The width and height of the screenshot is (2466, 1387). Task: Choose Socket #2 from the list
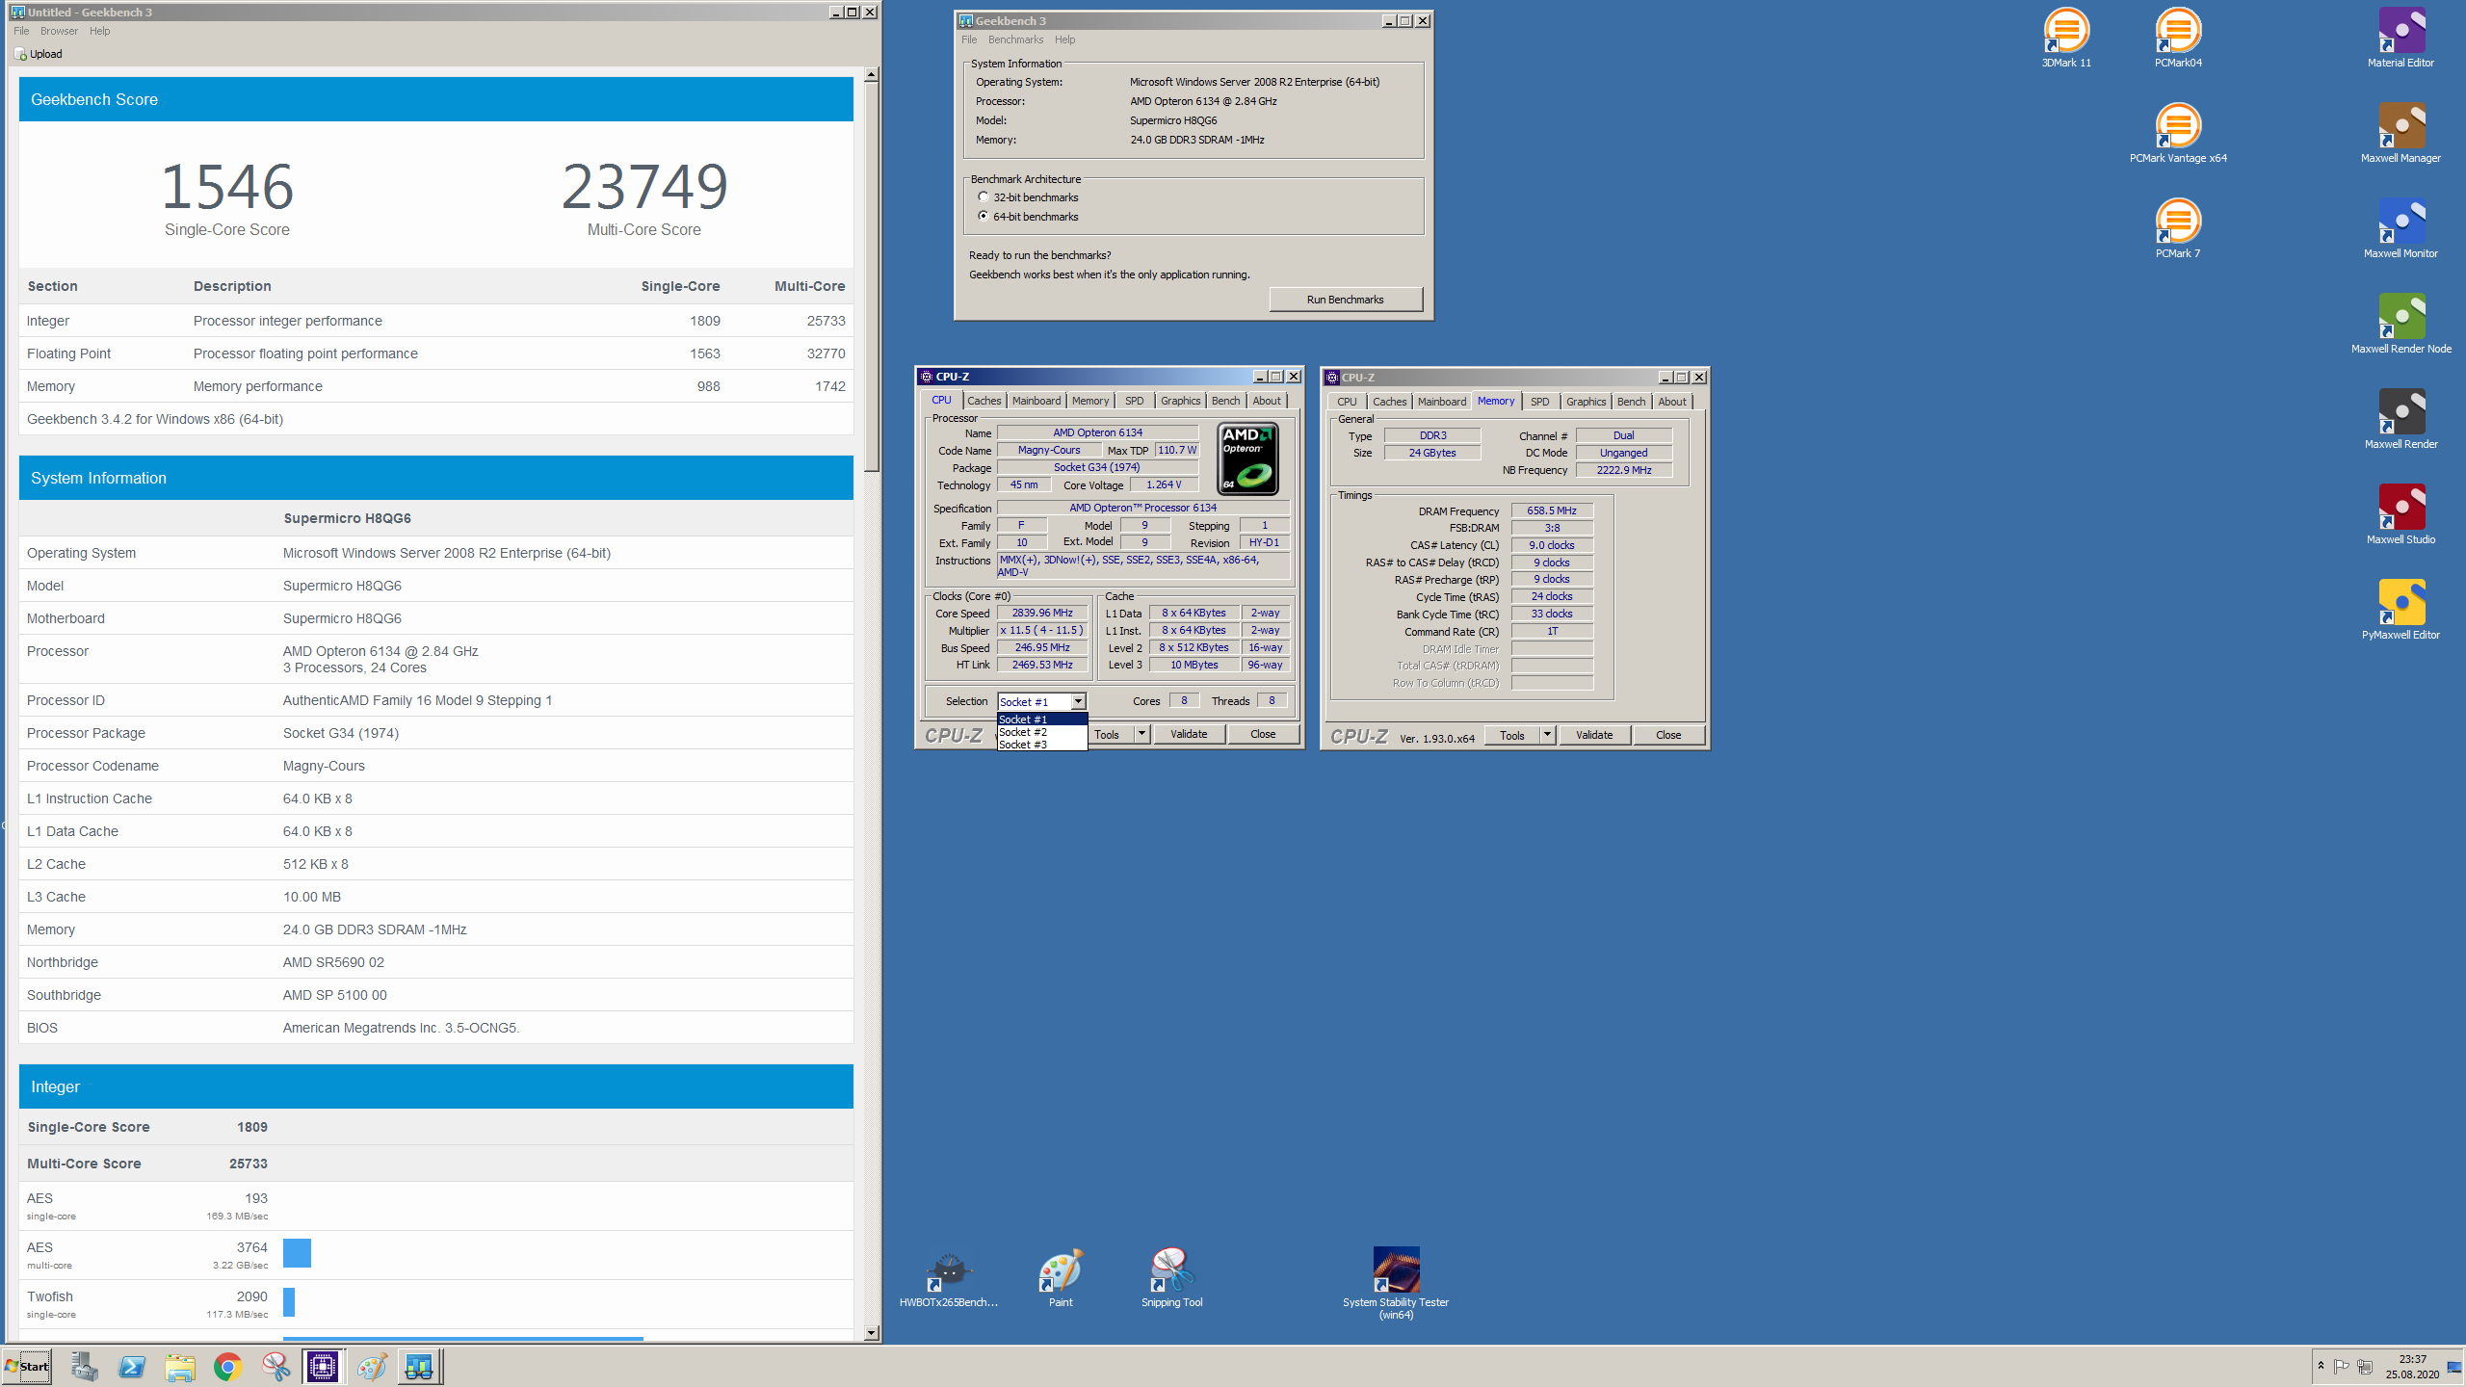[1042, 732]
